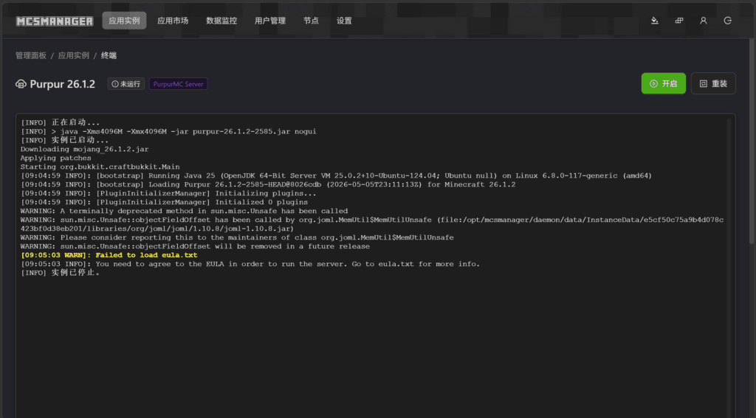Click 'Initializing plugins...' log line

[169, 194]
